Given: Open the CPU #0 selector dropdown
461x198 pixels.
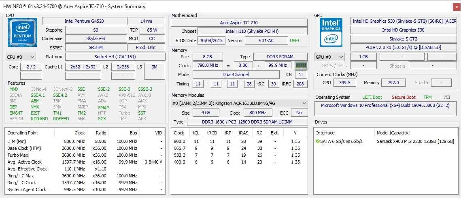Looking at the screenshot, I should click(21, 57).
